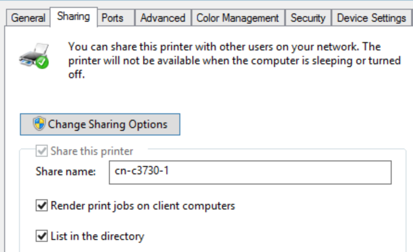Go to the Advanced tab
This screenshot has height=252, width=413.
click(162, 18)
